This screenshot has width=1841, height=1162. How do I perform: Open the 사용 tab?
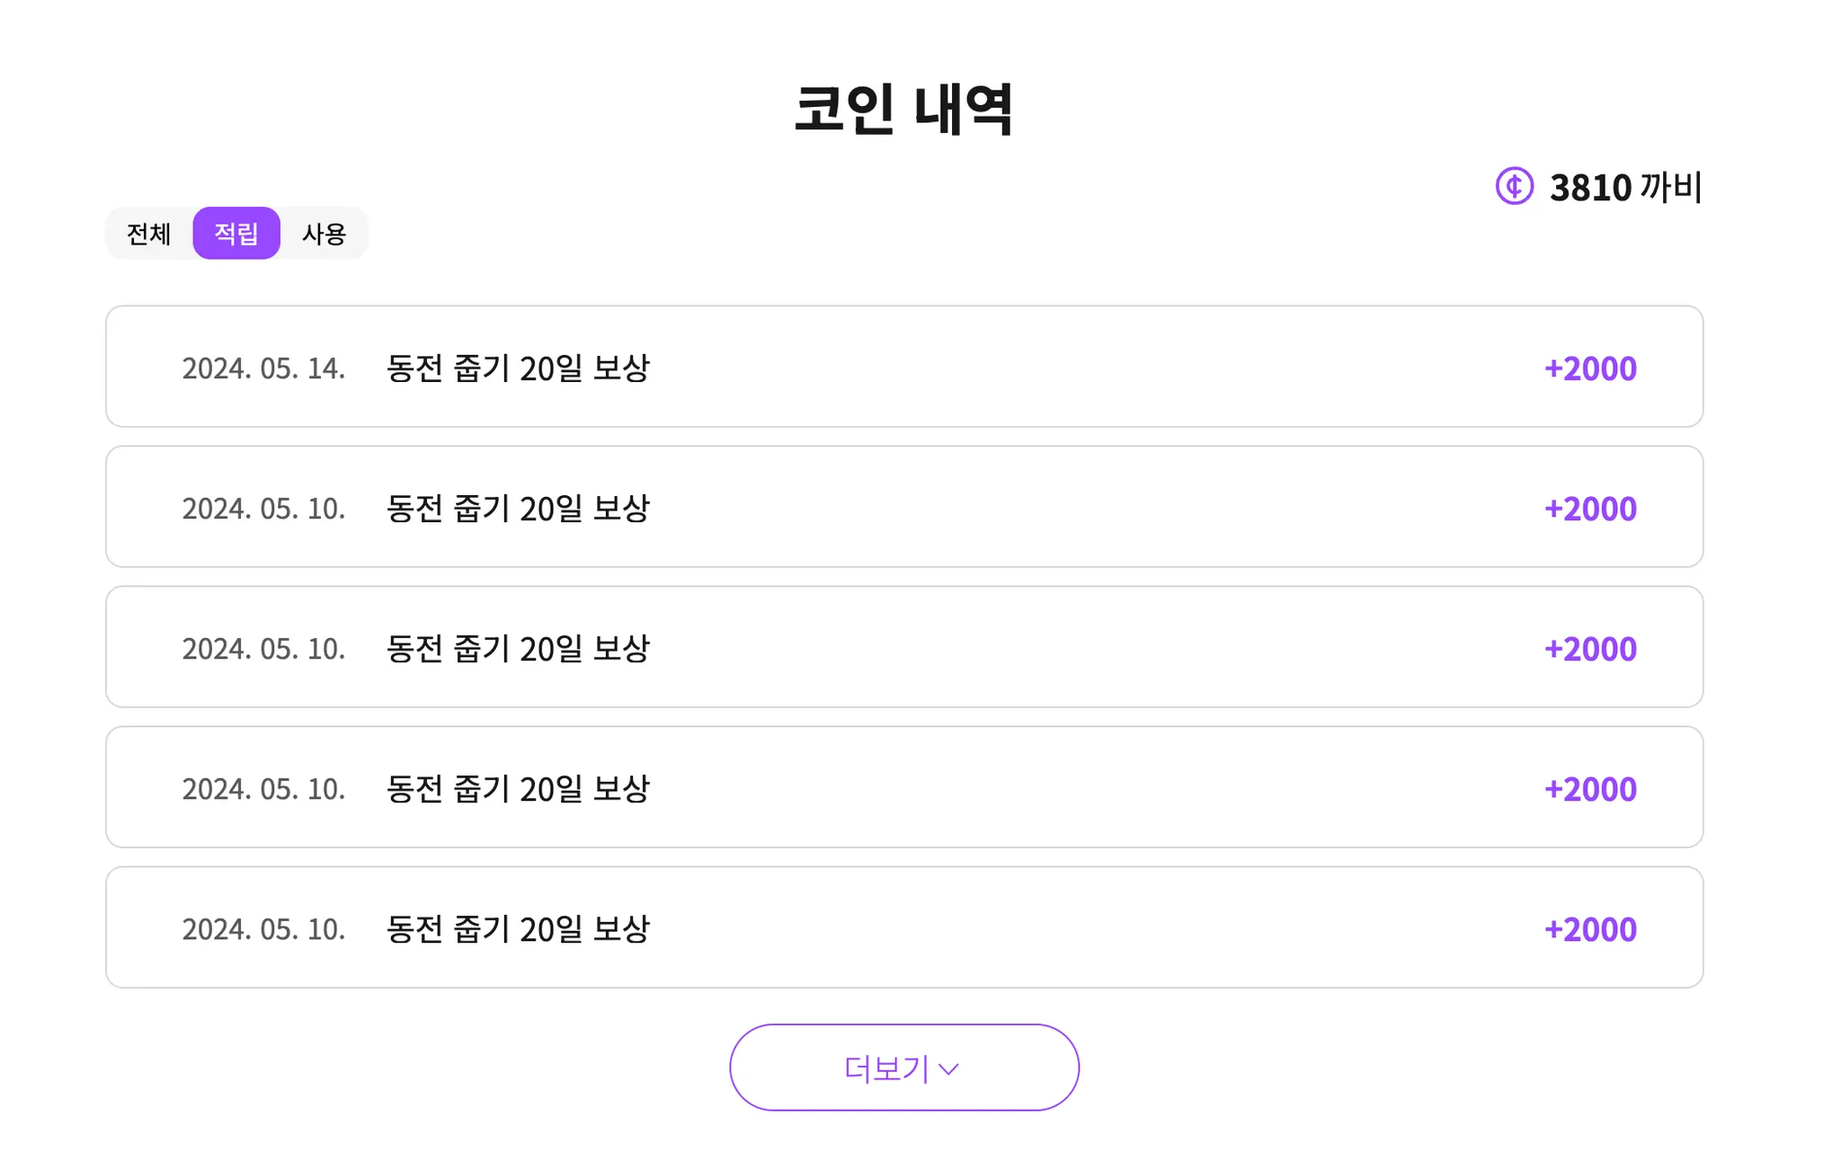pyautogui.click(x=324, y=234)
